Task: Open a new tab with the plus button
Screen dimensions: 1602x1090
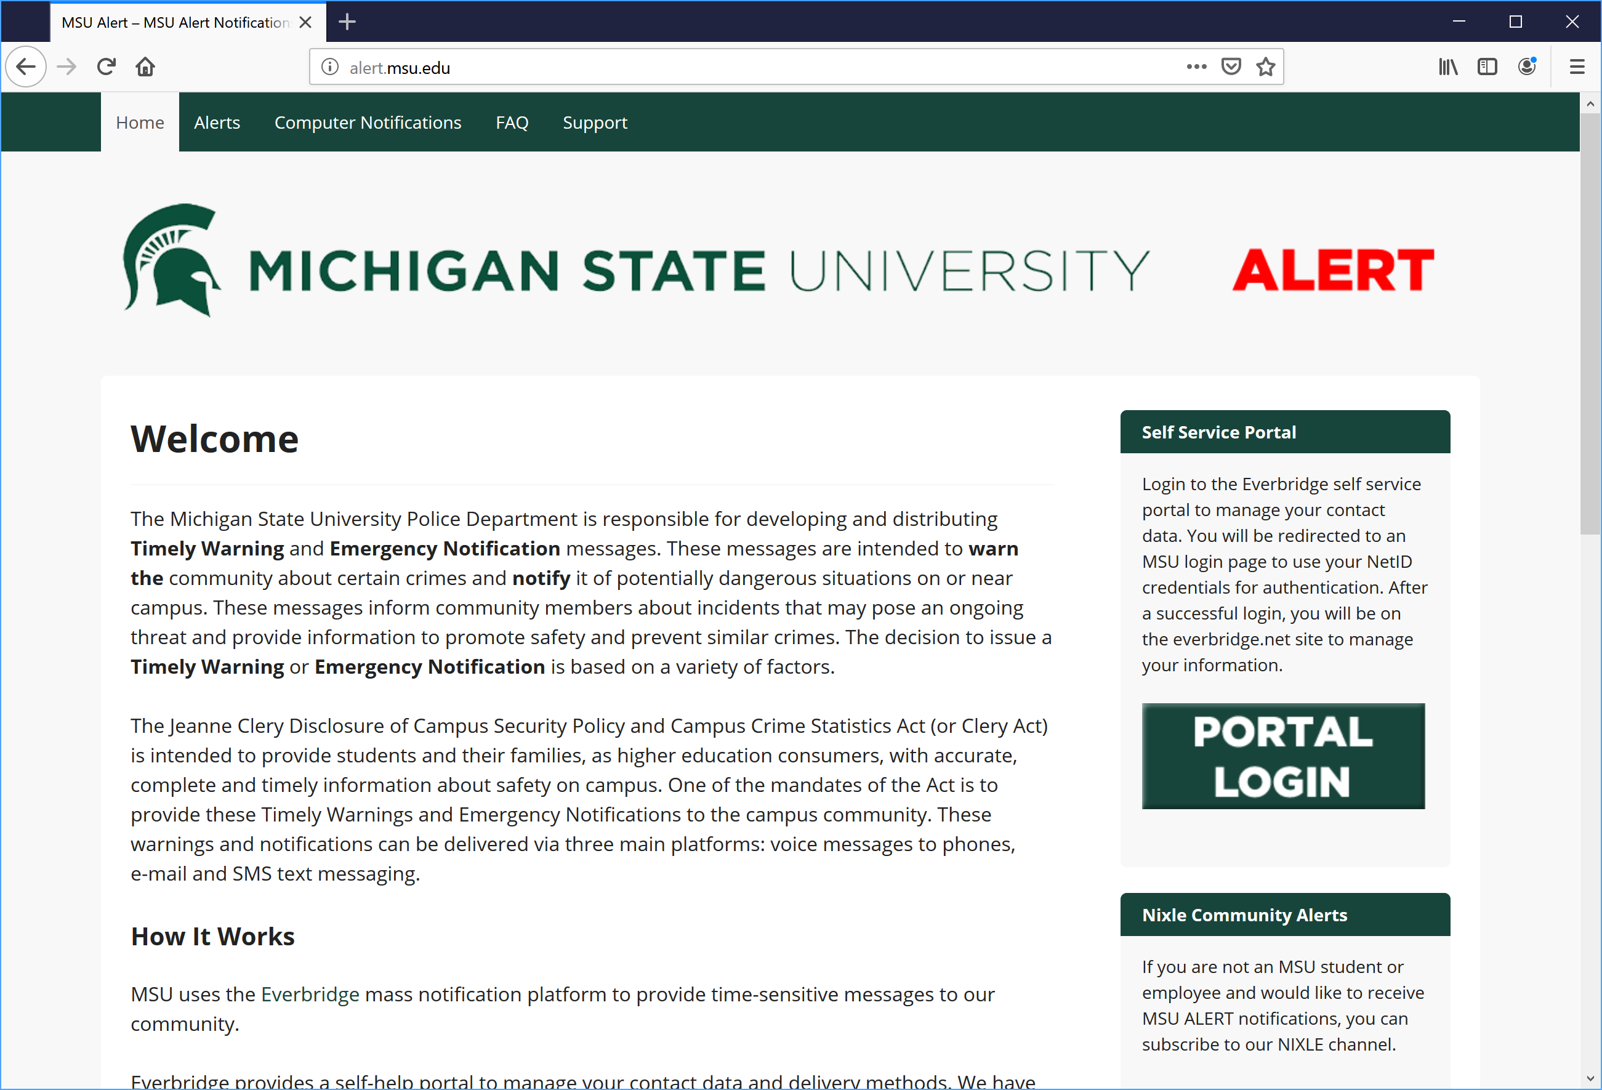Action: point(347,22)
